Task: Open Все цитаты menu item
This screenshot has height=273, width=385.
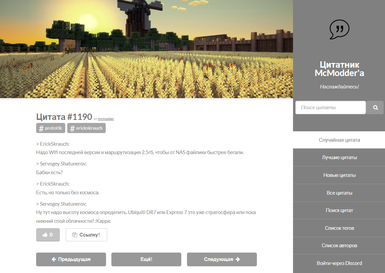Action: pyautogui.click(x=339, y=193)
